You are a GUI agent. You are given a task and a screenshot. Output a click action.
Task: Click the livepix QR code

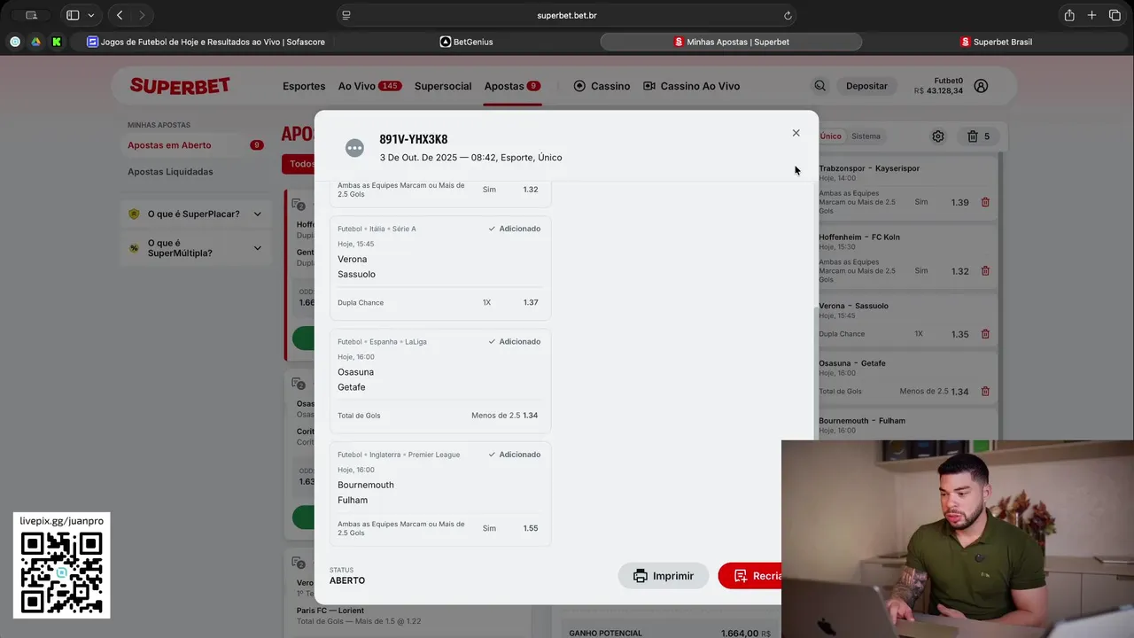[61, 572]
